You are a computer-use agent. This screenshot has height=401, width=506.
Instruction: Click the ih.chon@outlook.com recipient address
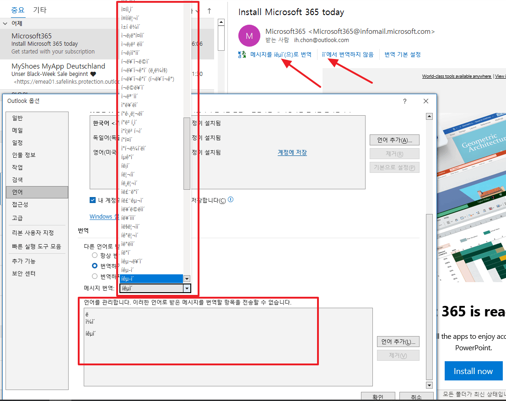322,40
